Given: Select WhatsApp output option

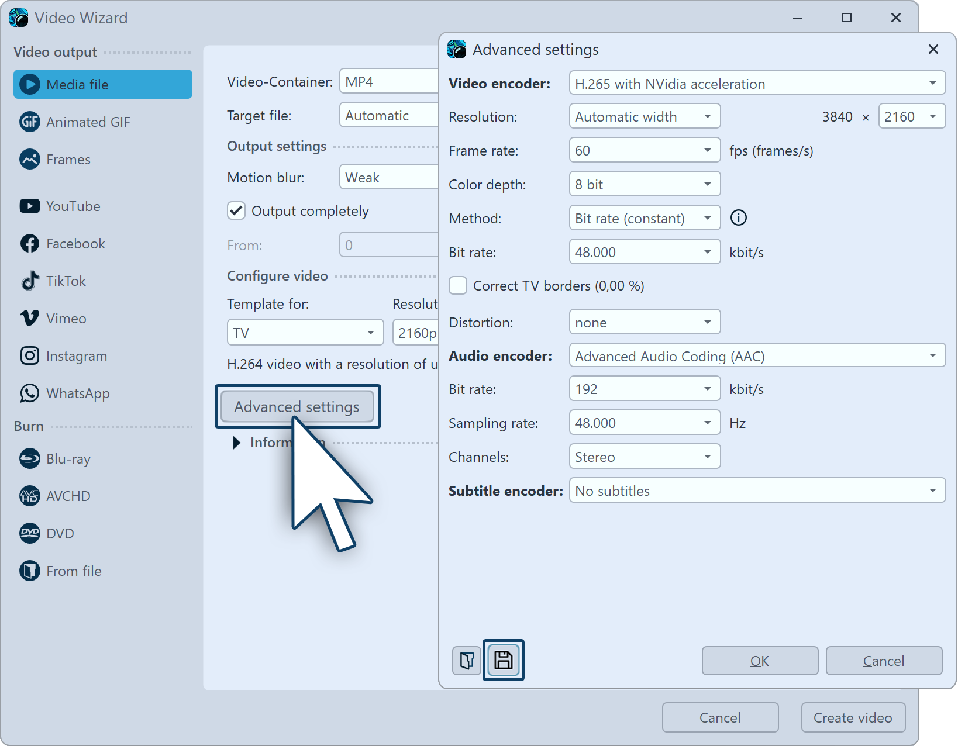Looking at the screenshot, I should pos(77,393).
